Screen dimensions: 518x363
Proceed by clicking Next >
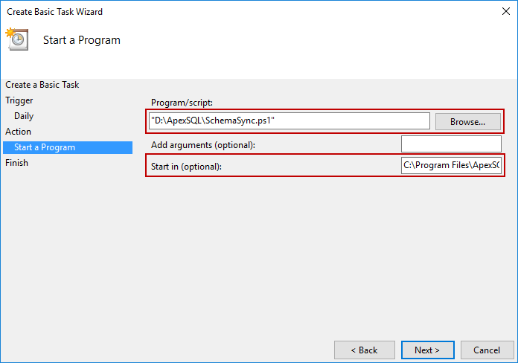(427, 350)
